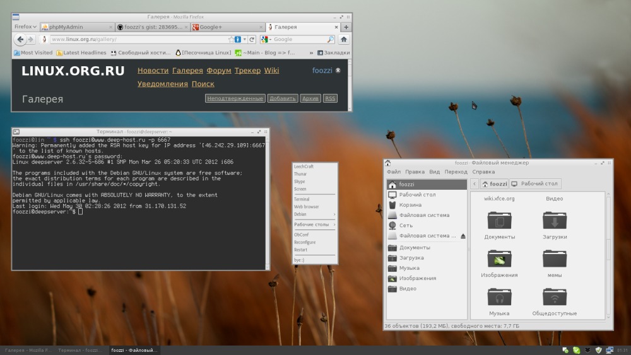Open Firefox home page icon
Viewport: 631px width, 355px height.
(344, 39)
